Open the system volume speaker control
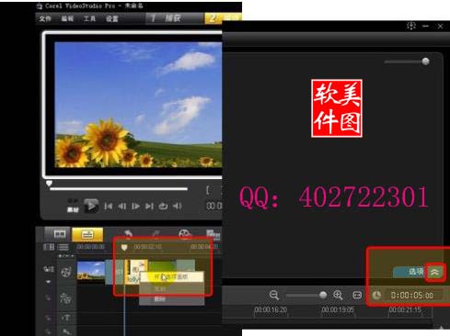This screenshot has width=450, height=336. point(177,207)
